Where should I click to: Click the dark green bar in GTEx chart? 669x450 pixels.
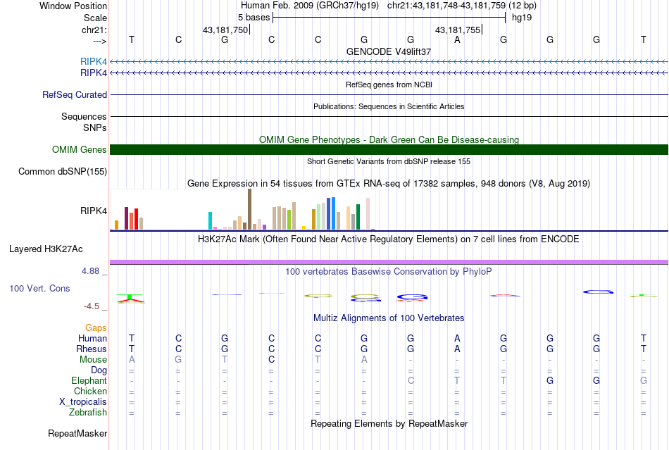click(x=358, y=217)
